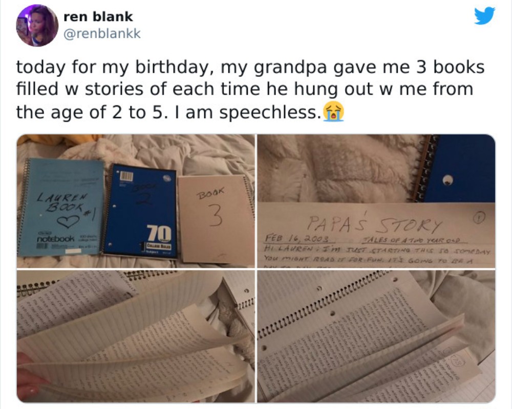This screenshot has width=512, height=409.
Task: Open the Papa's Story page photo
Action: [376, 201]
